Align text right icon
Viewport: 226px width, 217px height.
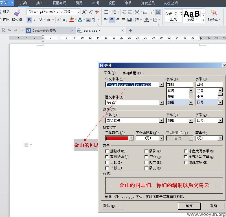118,20
